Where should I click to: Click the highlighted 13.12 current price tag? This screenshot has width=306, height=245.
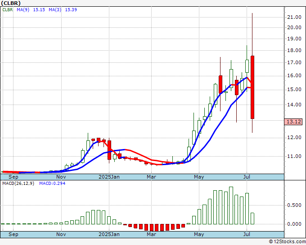tap(293, 122)
